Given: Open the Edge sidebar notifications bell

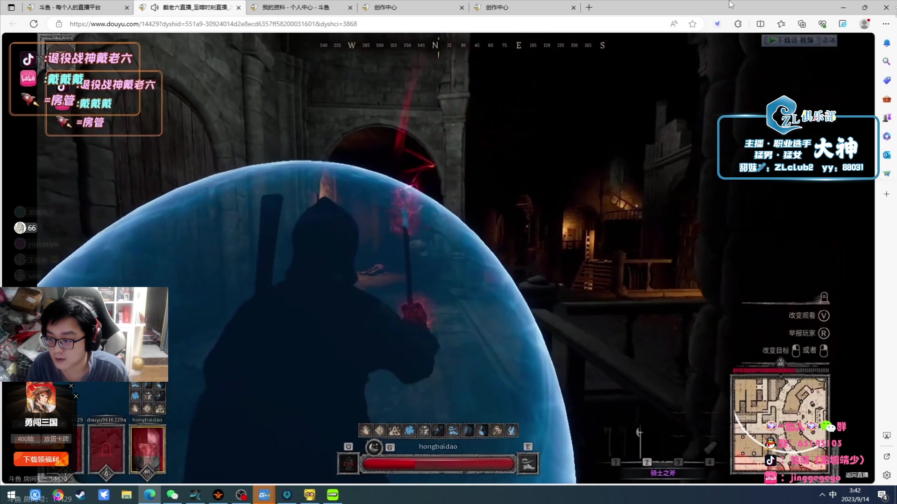Looking at the screenshot, I should (x=887, y=43).
